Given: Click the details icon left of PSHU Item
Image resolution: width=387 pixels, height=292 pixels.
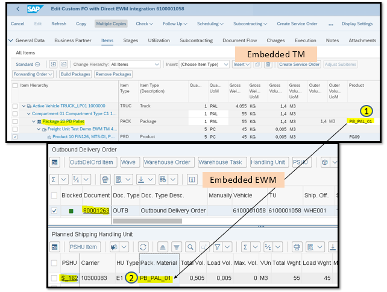Looking at the screenshot, I should pyautogui.click(x=55, y=247).
